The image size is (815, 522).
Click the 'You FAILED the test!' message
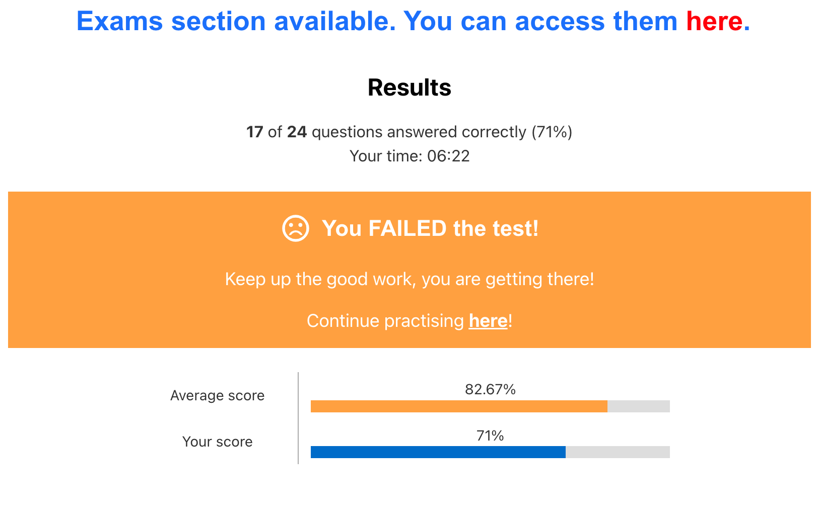click(x=430, y=229)
